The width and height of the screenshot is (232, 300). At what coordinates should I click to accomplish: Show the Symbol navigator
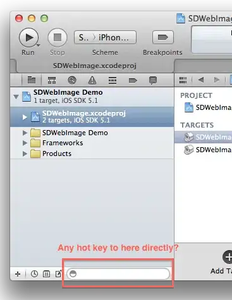click(x=52, y=80)
